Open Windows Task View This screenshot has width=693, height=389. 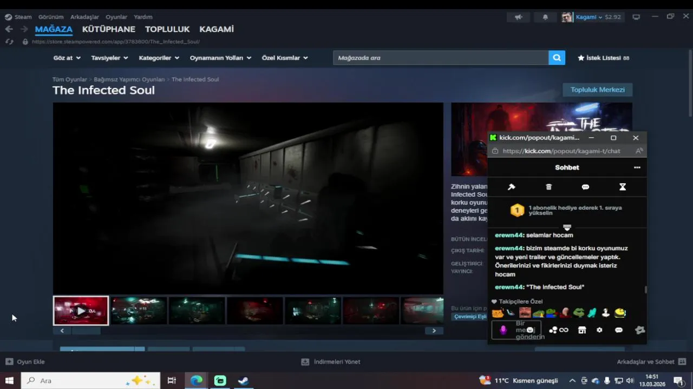coord(172,380)
